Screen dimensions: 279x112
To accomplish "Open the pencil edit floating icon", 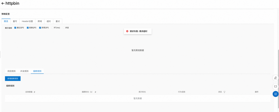I will pos(275,78).
